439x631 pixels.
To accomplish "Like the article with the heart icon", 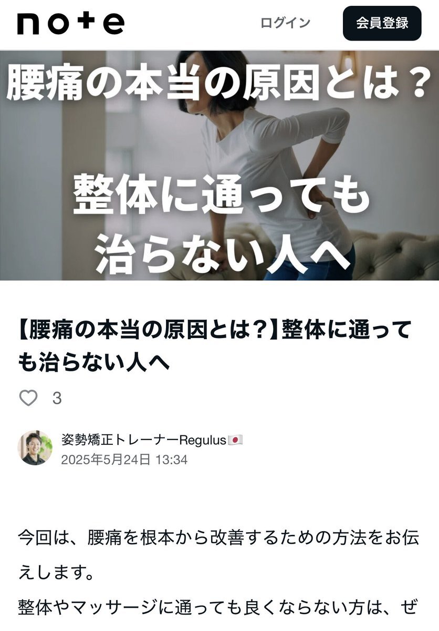I will click(28, 398).
